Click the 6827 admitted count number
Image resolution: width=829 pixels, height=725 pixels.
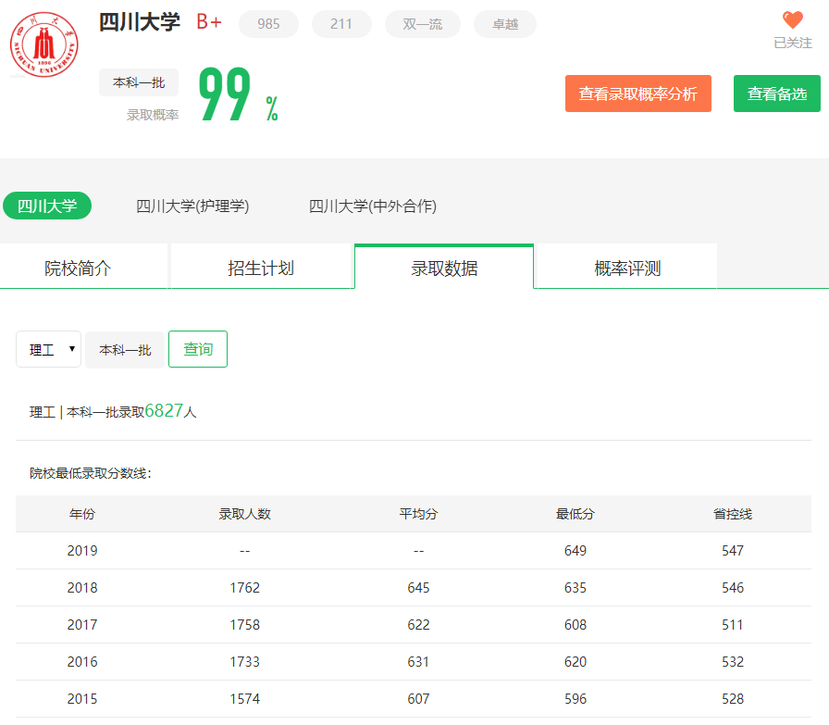164,411
